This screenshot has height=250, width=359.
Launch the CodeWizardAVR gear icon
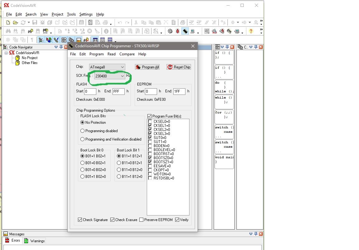170,31
